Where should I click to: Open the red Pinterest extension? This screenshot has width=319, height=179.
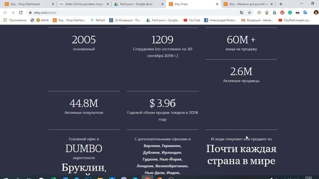282,12
